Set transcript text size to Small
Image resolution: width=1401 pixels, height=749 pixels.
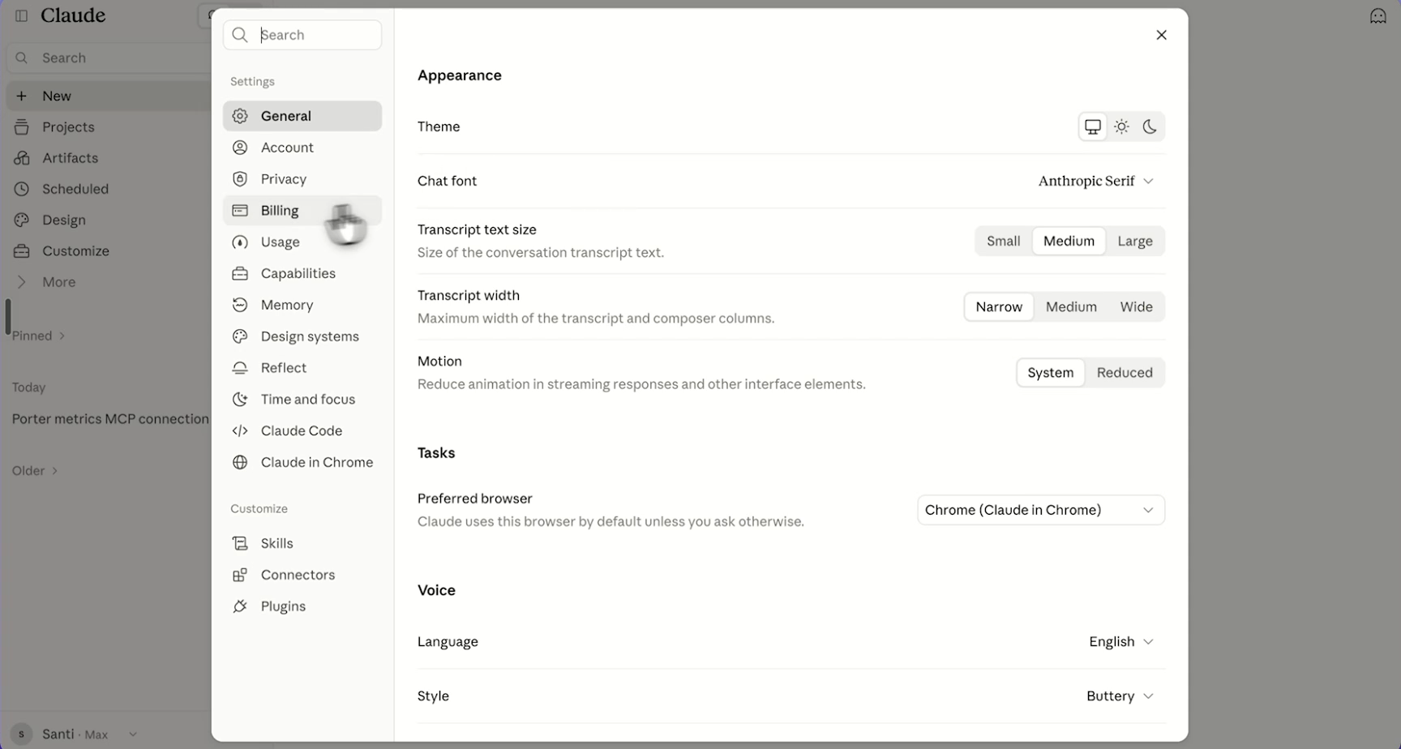click(1004, 241)
